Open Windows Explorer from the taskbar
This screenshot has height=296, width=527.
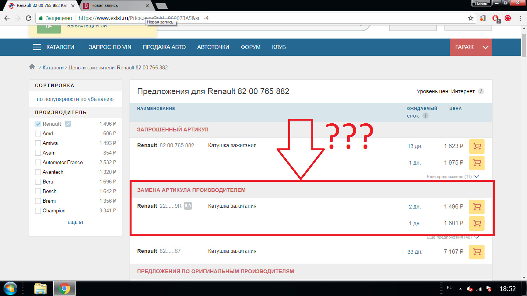click(x=41, y=288)
